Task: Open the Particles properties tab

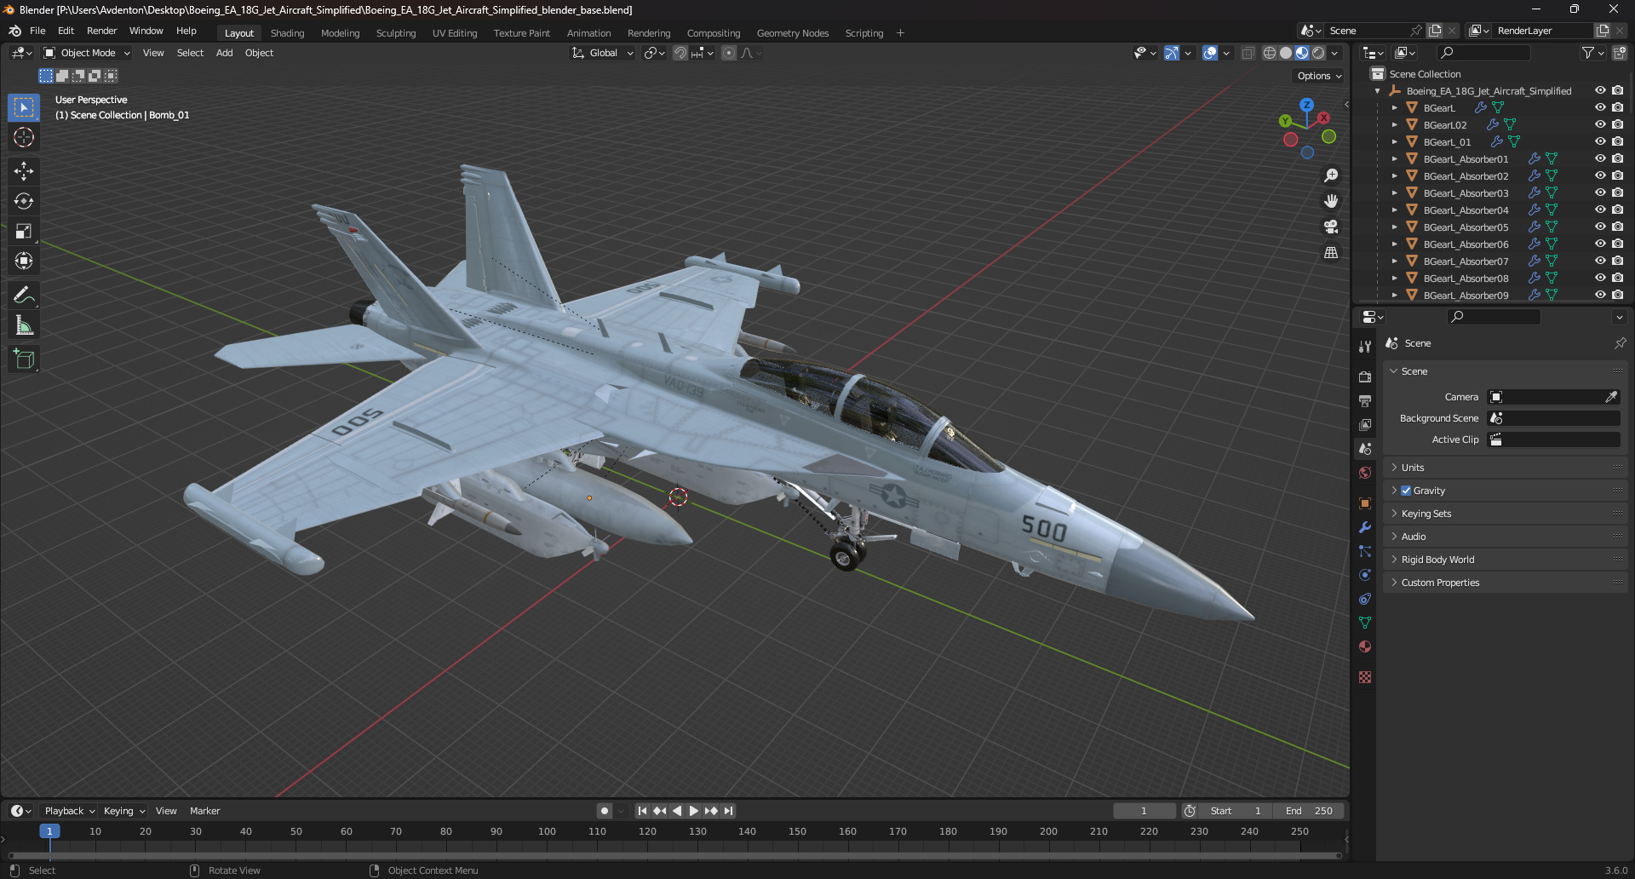Action: (x=1365, y=551)
